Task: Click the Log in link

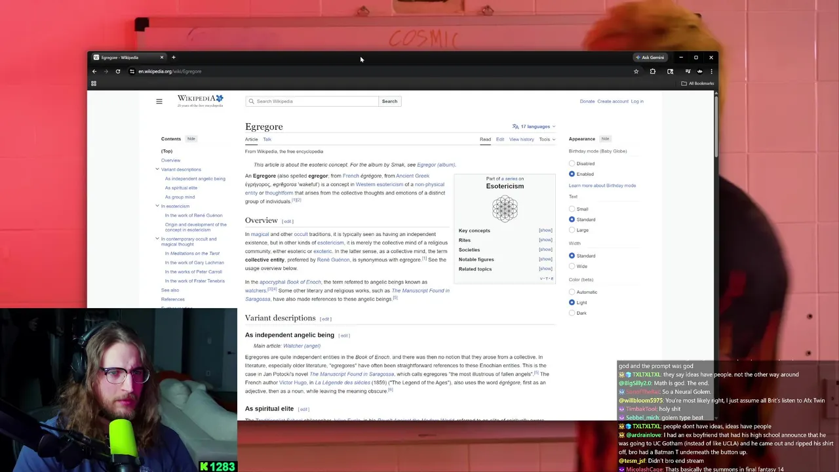Action: click(x=637, y=102)
